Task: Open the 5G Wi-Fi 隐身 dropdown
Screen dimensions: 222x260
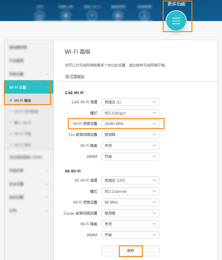Action: coord(130,224)
